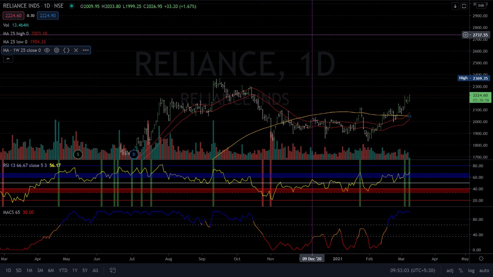Click the red sell price 2224.60 button
This screenshot has width=493, height=277.
coord(13,16)
